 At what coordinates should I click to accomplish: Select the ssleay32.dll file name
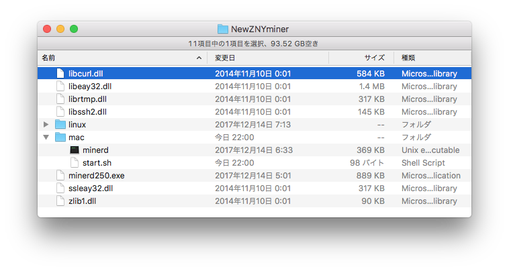tap(91, 188)
